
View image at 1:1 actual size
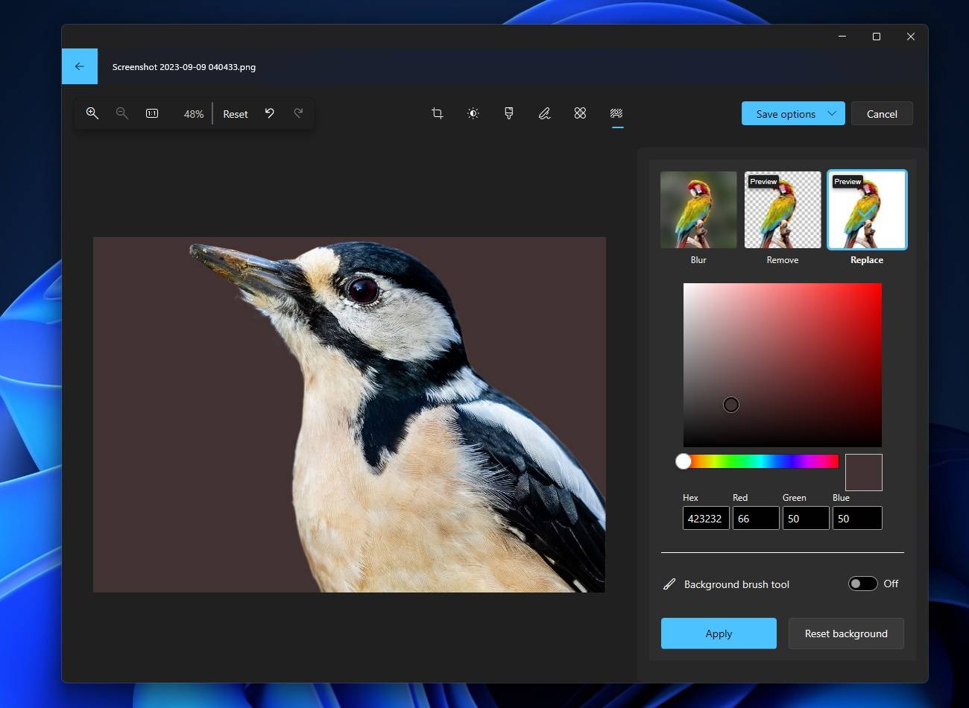(151, 113)
